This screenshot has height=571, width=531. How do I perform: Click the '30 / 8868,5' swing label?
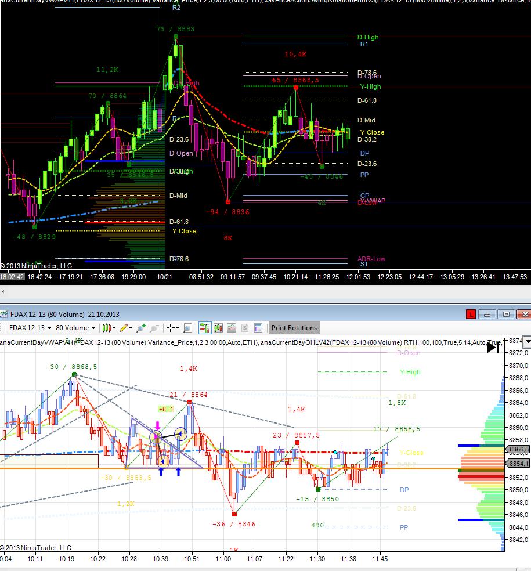point(74,367)
